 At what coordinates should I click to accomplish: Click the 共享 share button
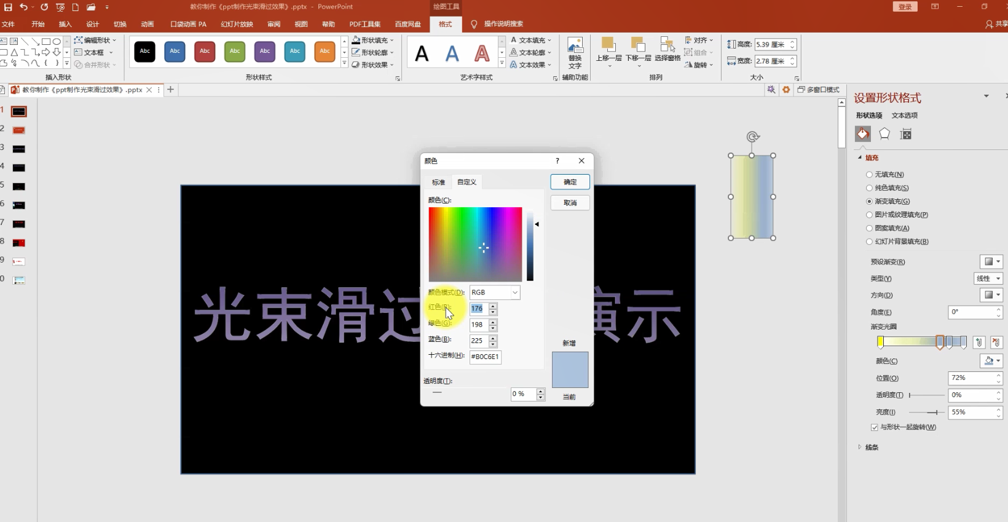click(x=997, y=24)
